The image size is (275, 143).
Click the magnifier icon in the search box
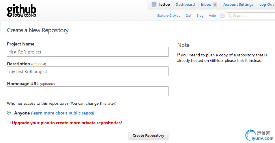tap(230, 16)
